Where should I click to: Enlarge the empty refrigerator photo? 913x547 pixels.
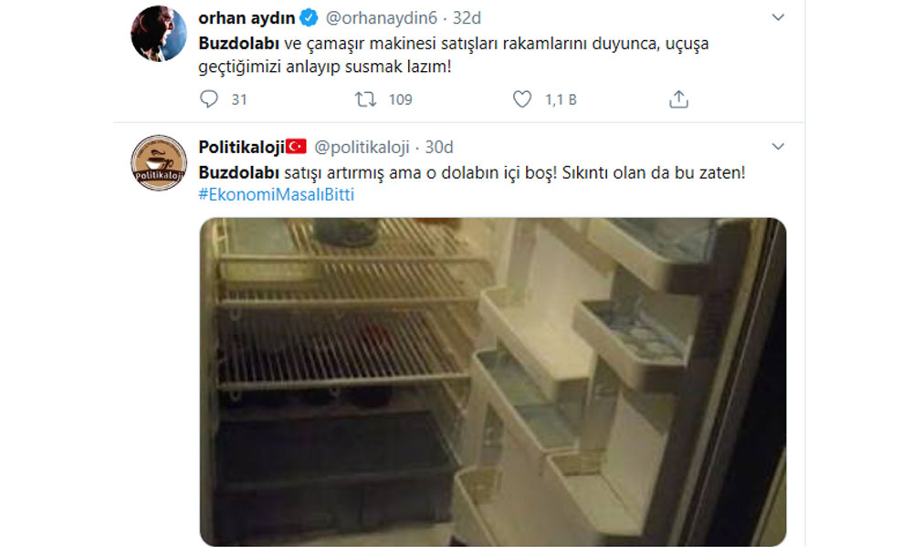[493, 382]
